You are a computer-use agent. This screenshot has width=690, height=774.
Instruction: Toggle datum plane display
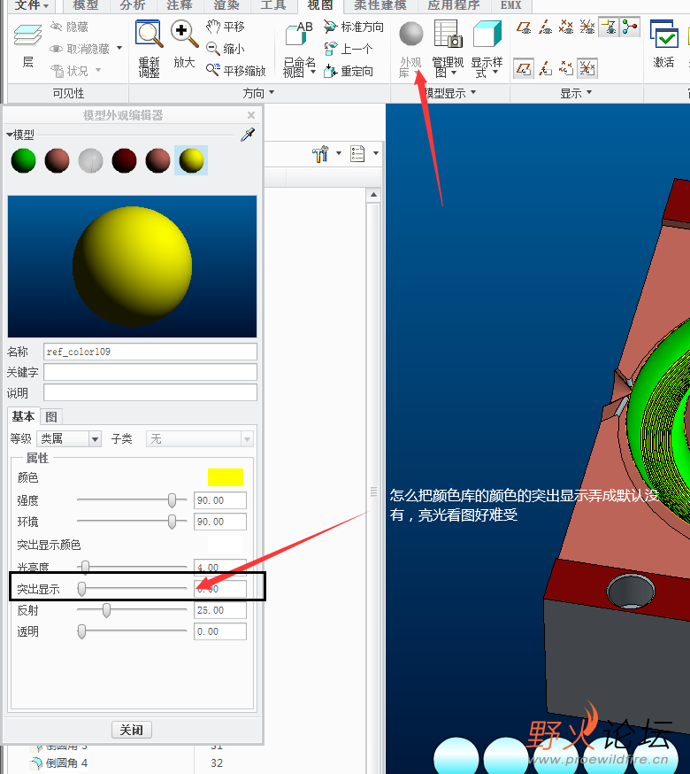point(524,27)
